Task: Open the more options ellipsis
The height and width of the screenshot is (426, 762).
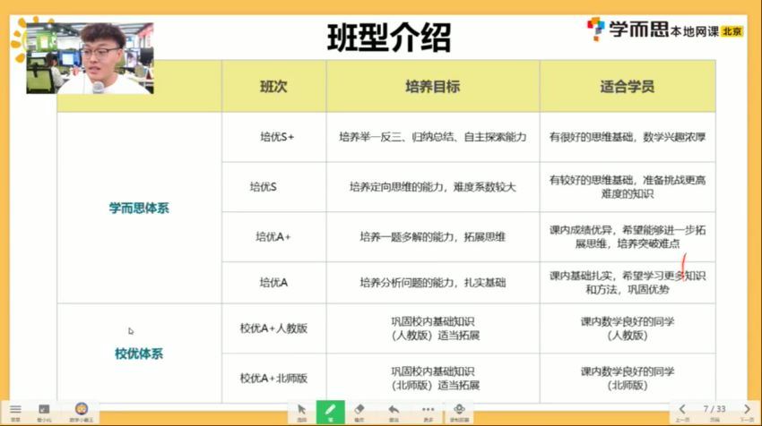Action: click(429, 410)
